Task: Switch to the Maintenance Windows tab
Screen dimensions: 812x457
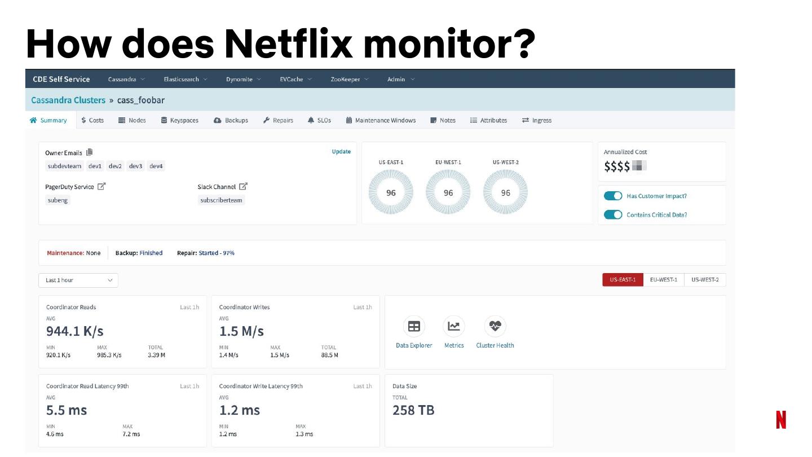Action: point(381,120)
